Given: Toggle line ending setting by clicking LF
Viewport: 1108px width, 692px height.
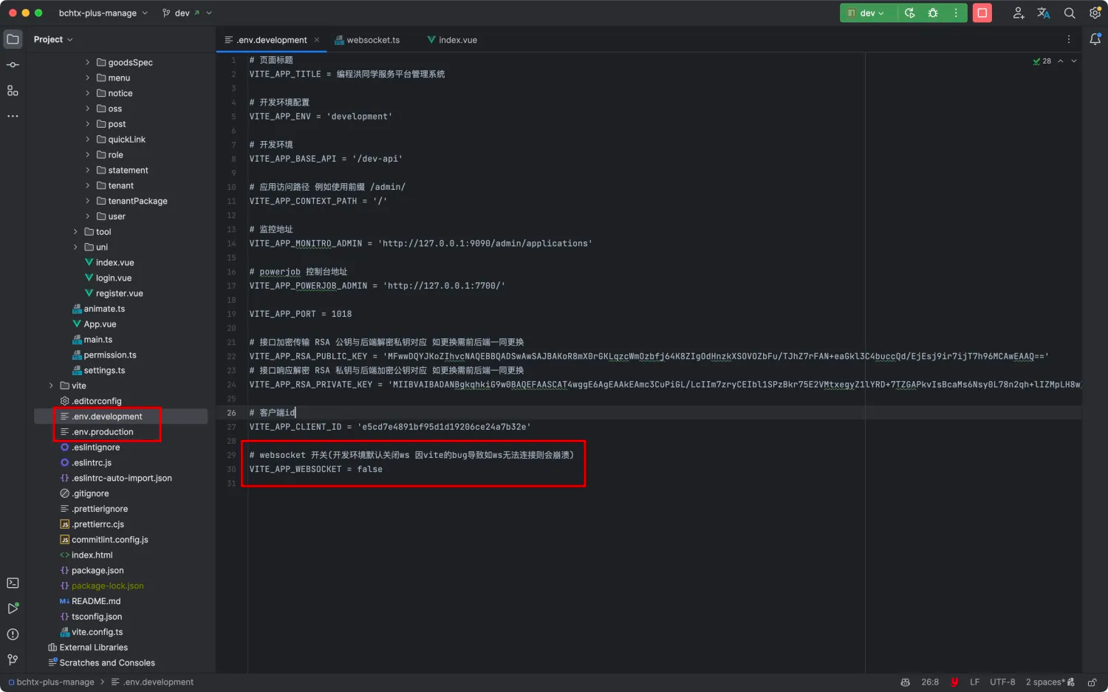Looking at the screenshot, I should tap(974, 682).
